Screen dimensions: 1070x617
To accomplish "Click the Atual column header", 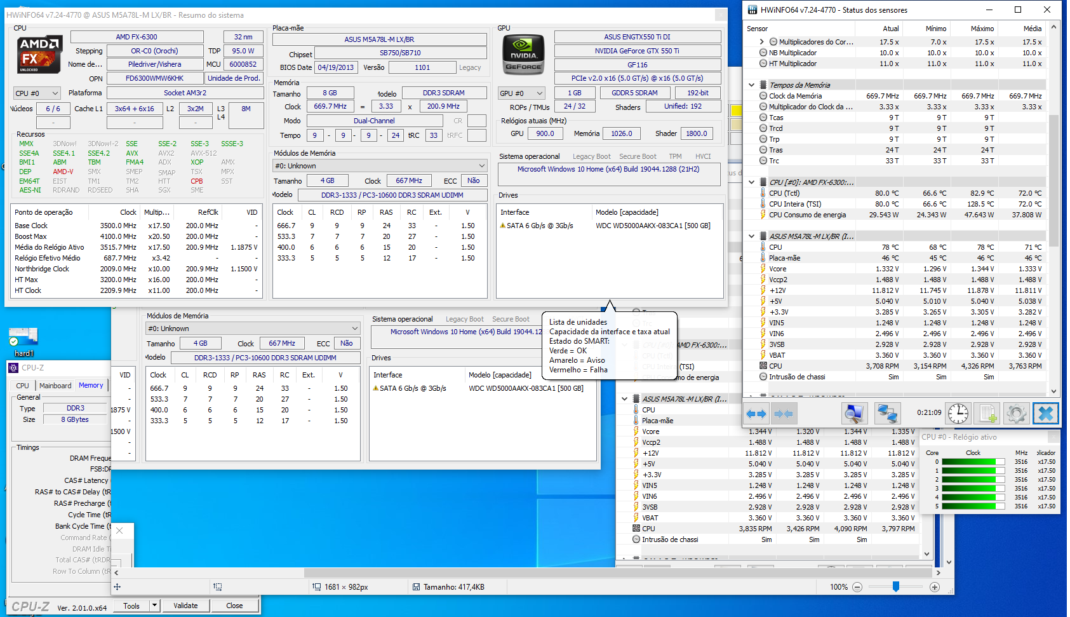I will click(x=878, y=29).
